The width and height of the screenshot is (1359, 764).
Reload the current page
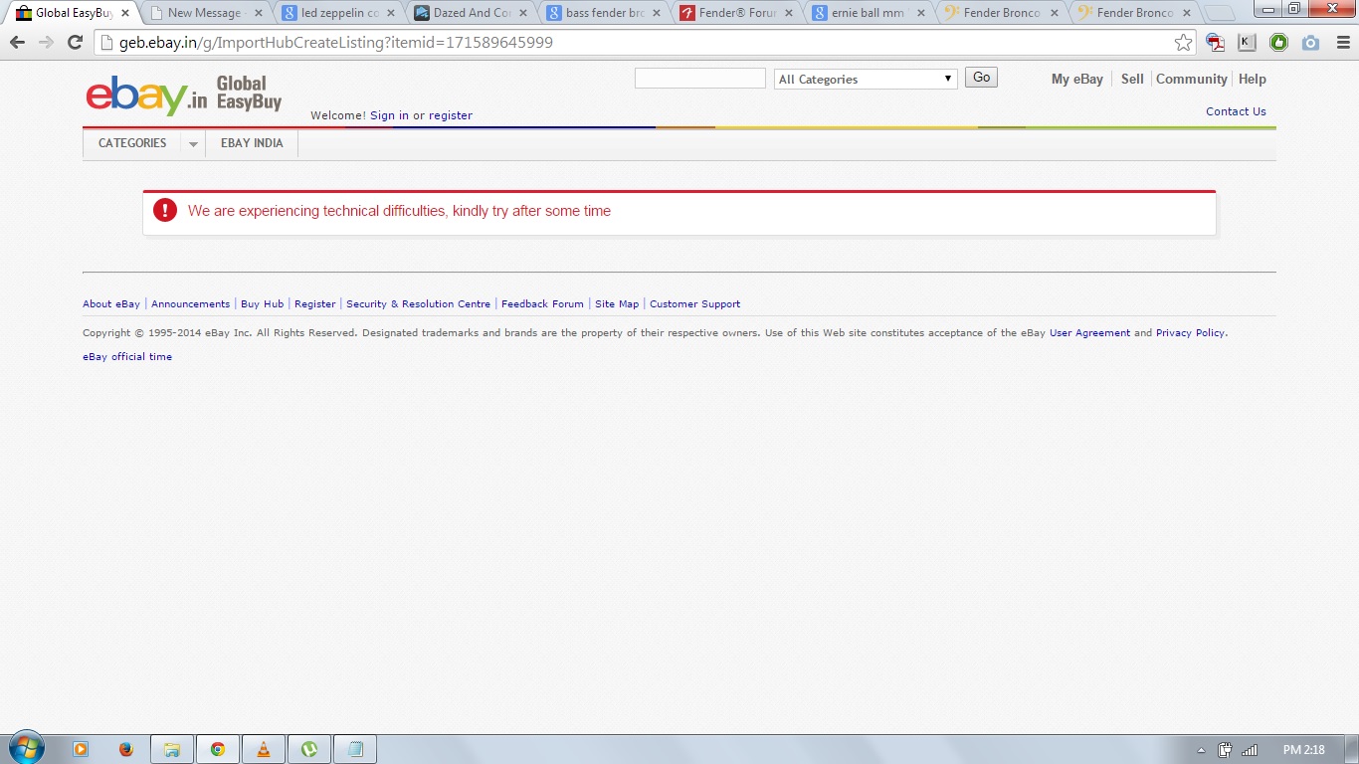pyautogui.click(x=75, y=43)
